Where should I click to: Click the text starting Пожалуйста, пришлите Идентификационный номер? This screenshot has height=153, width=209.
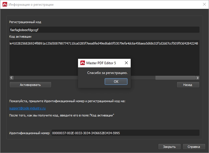click(x=67, y=101)
